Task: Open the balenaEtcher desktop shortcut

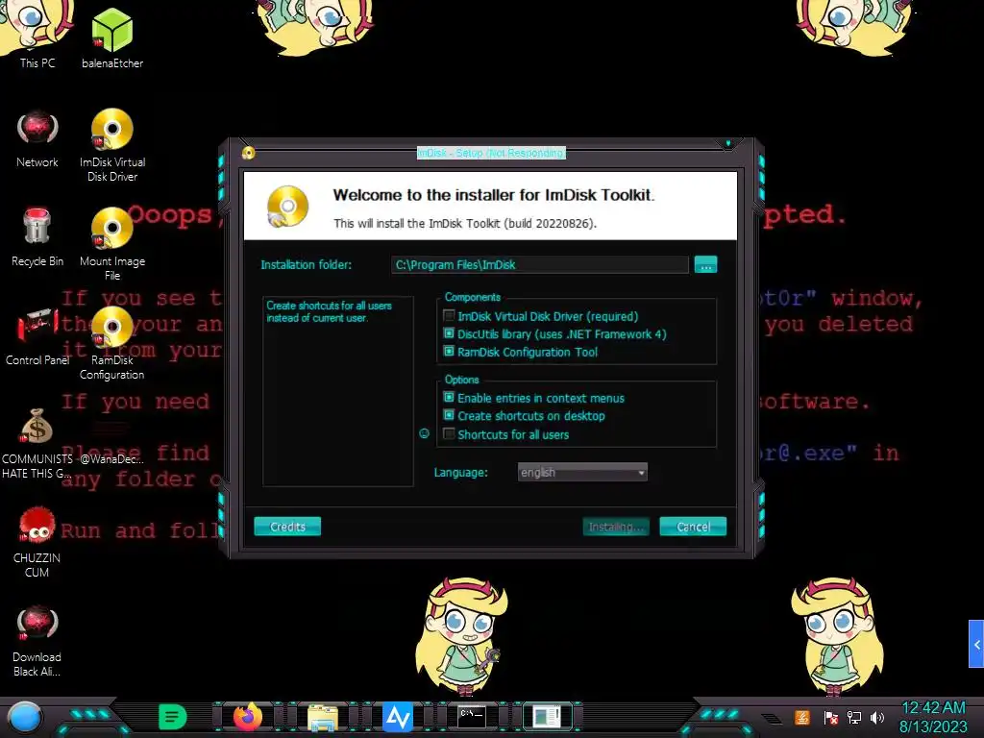Action: (x=112, y=37)
